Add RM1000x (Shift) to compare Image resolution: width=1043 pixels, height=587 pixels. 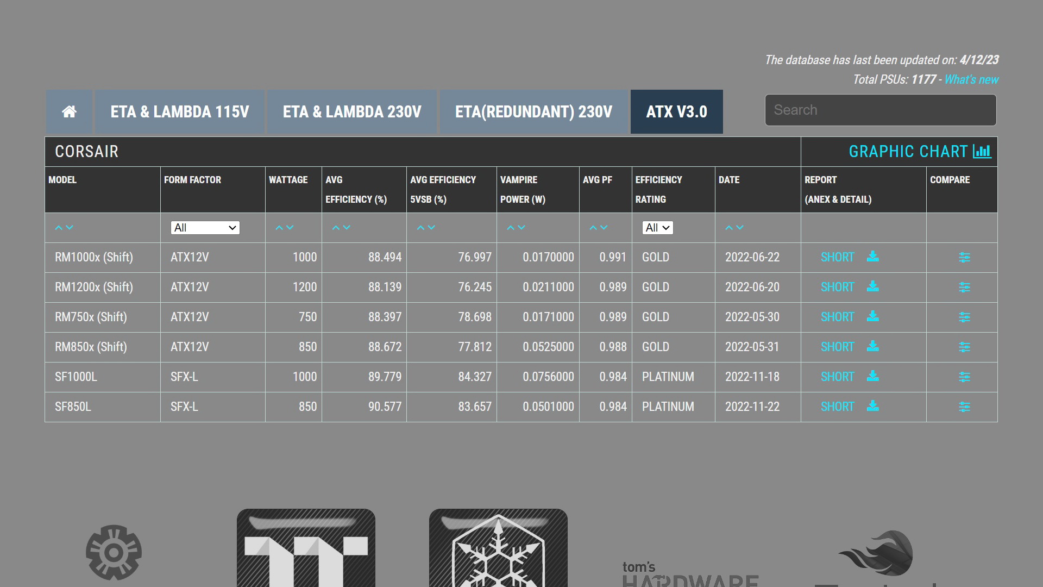pyautogui.click(x=964, y=258)
